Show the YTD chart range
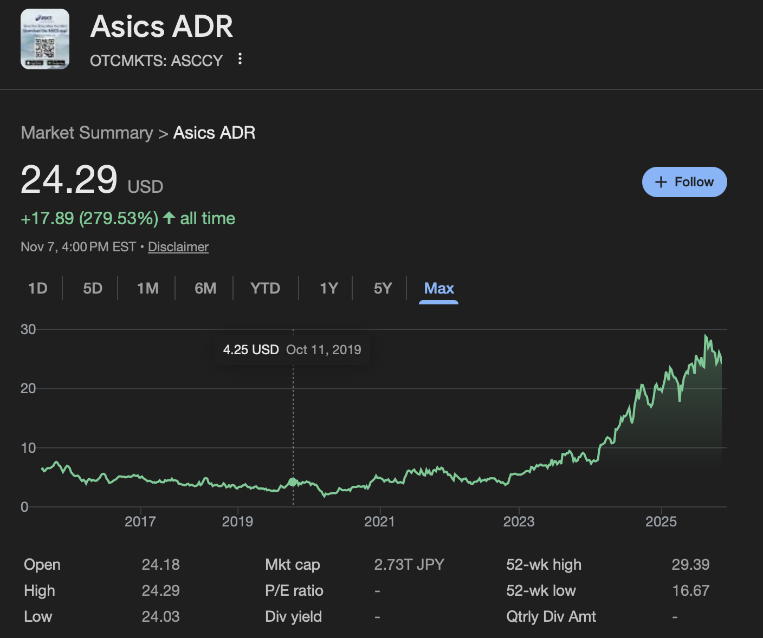 tap(265, 288)
